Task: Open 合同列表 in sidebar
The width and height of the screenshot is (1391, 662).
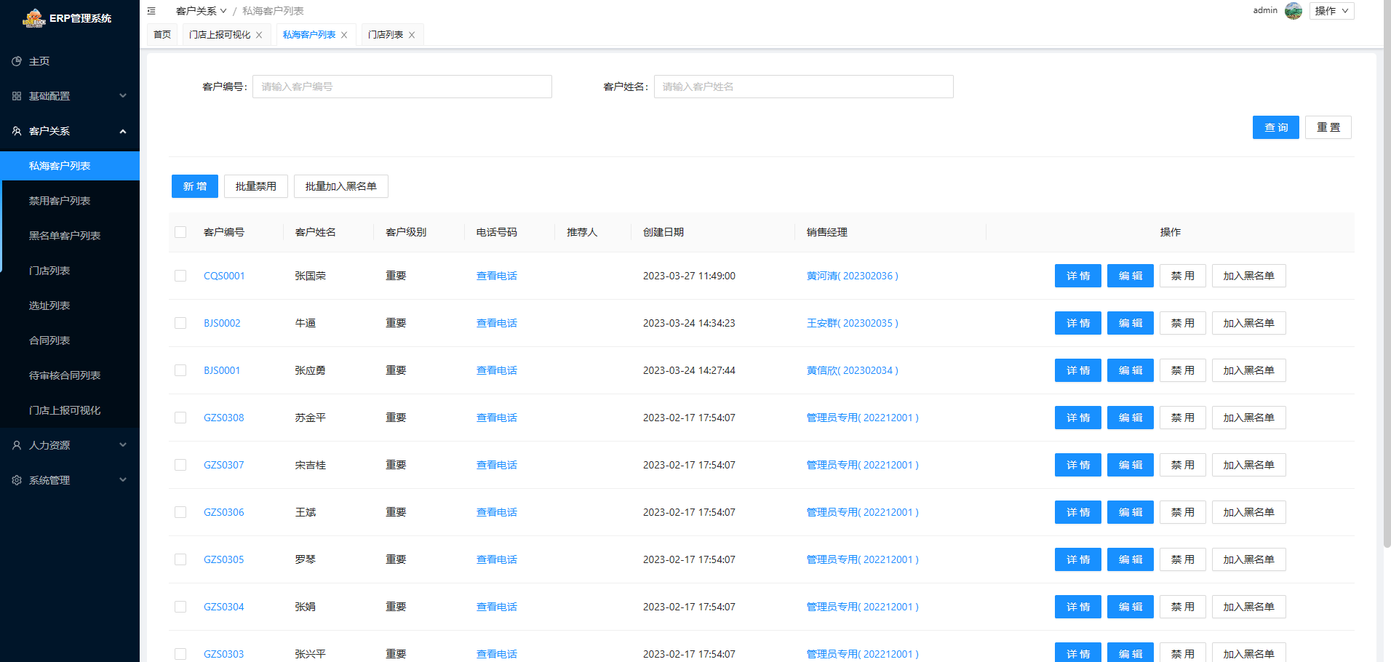Action: (x=70, y=340)
